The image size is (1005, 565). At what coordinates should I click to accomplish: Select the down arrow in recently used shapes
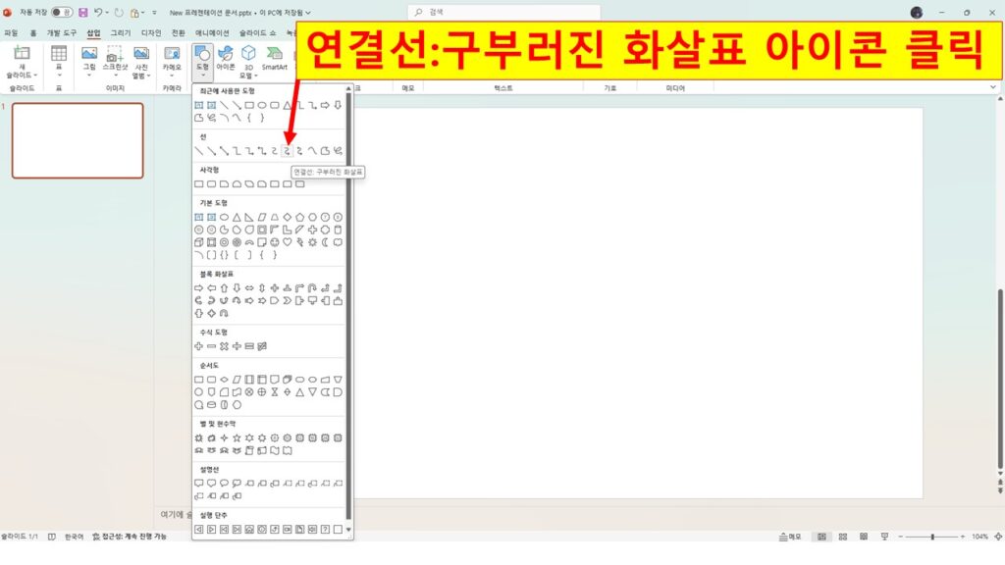point(338,105)
